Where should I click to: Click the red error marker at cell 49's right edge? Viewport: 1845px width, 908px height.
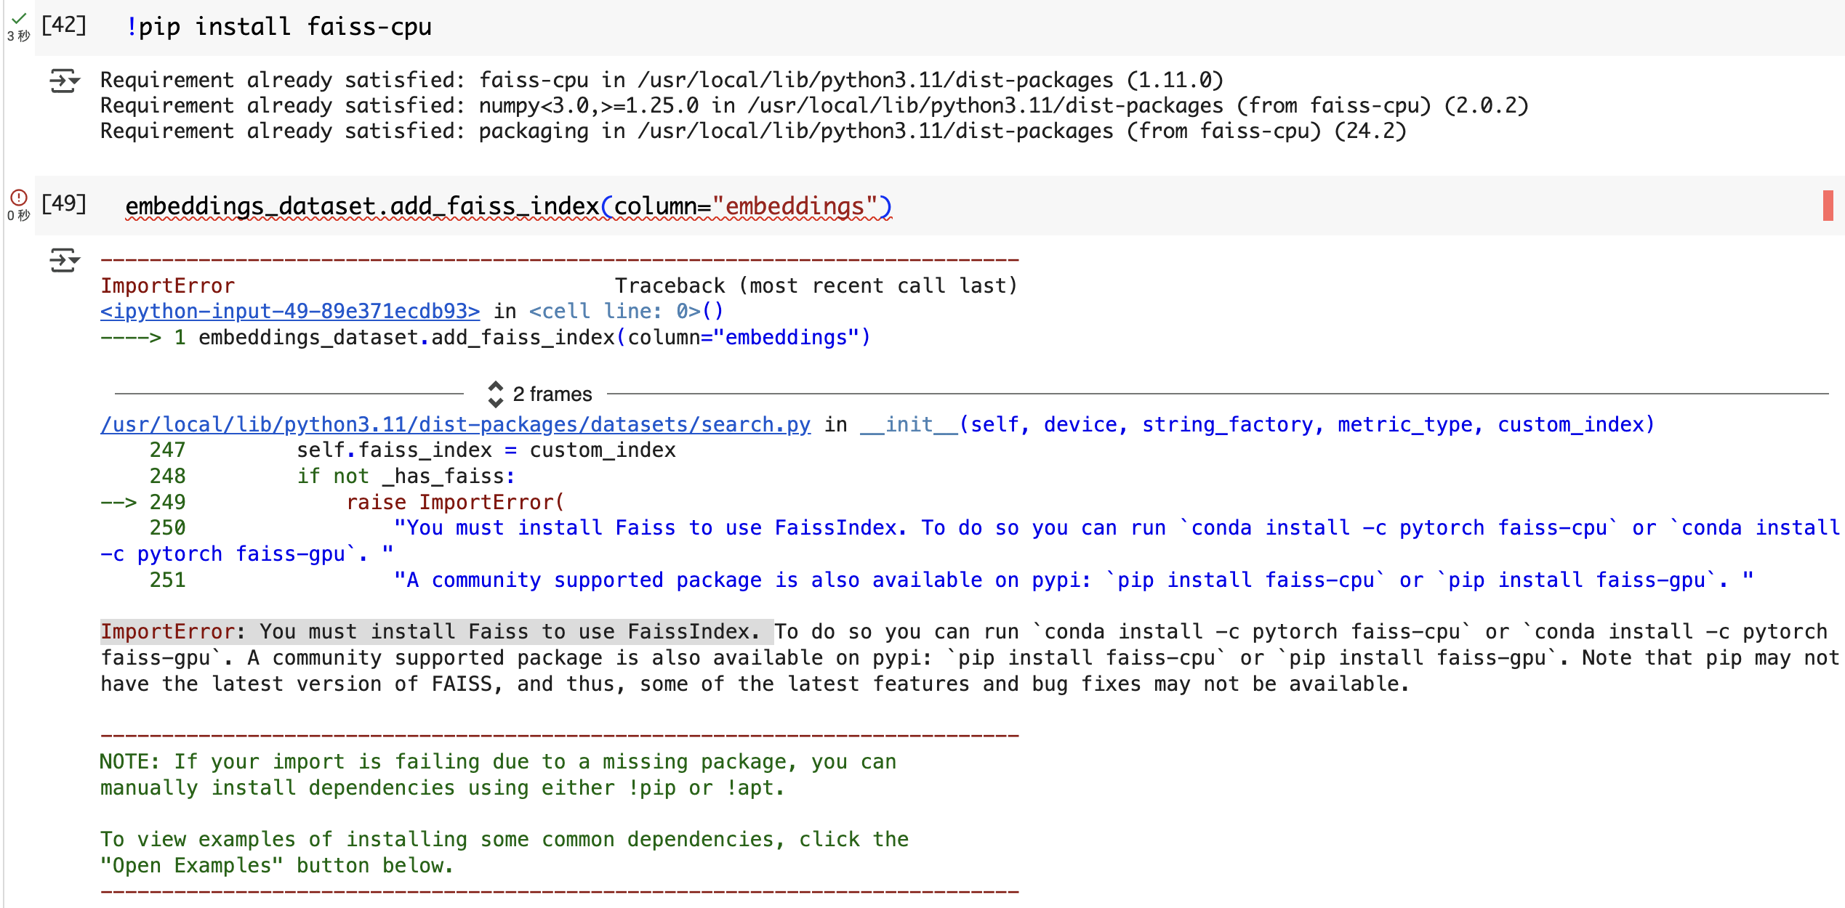tap(1828, 206)
